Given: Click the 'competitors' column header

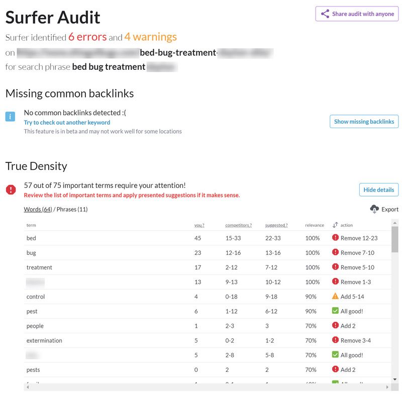Looking at the screenshot, I should pos(238,225).
